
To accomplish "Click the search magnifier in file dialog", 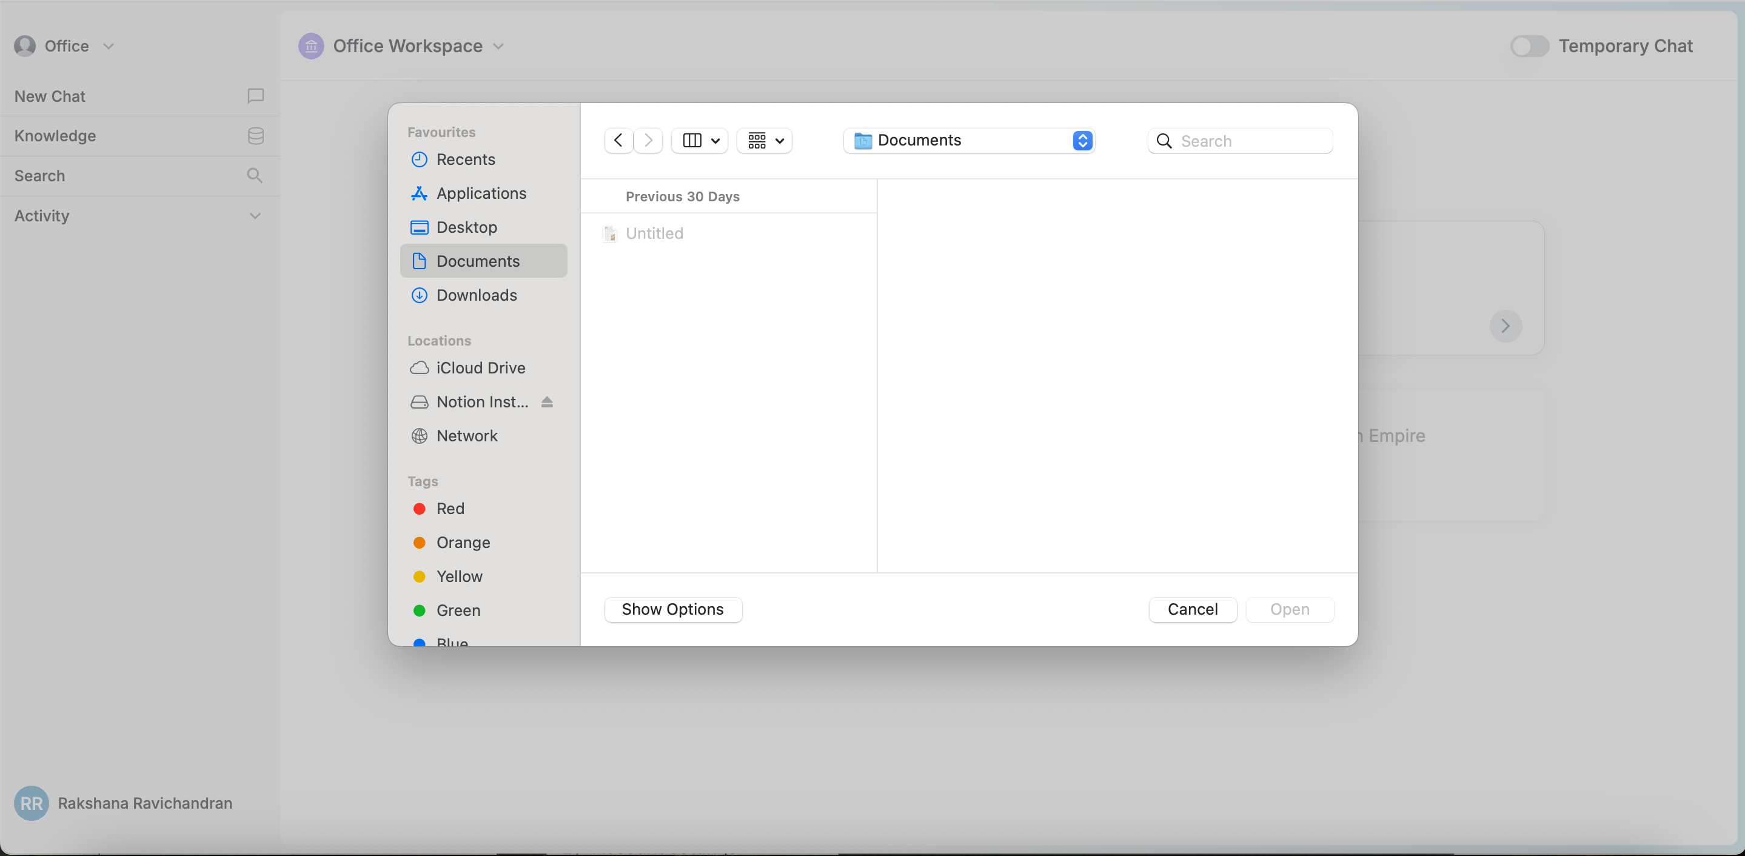I will (1165, 141).
